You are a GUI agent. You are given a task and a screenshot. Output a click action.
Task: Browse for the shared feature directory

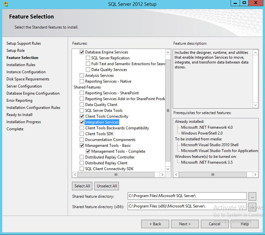[253, 196]
